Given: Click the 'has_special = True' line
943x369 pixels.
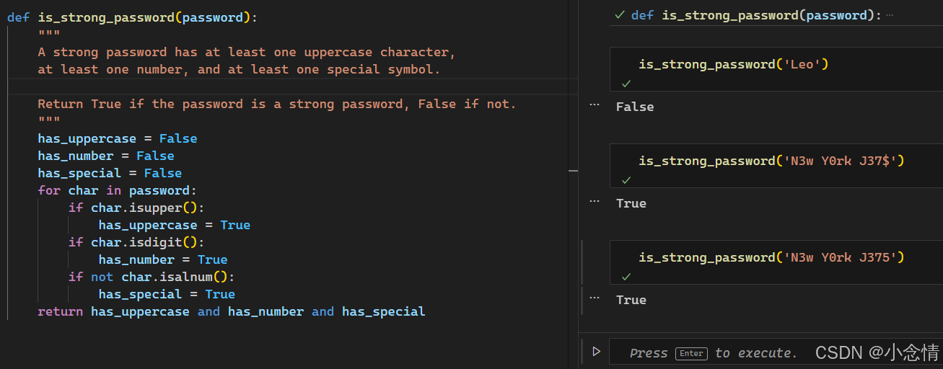Looking at the screenshot, I should tap(167, 294).
